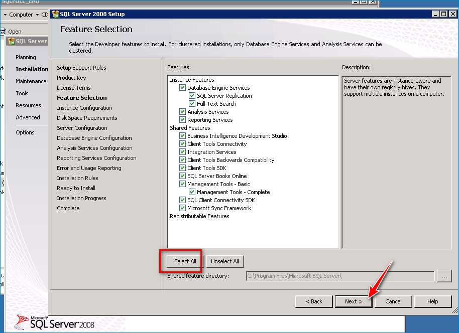The height and width of the screenshot is (333, 459).
Task: Click Analysis Services Configuration step
Action: point(94,148)
